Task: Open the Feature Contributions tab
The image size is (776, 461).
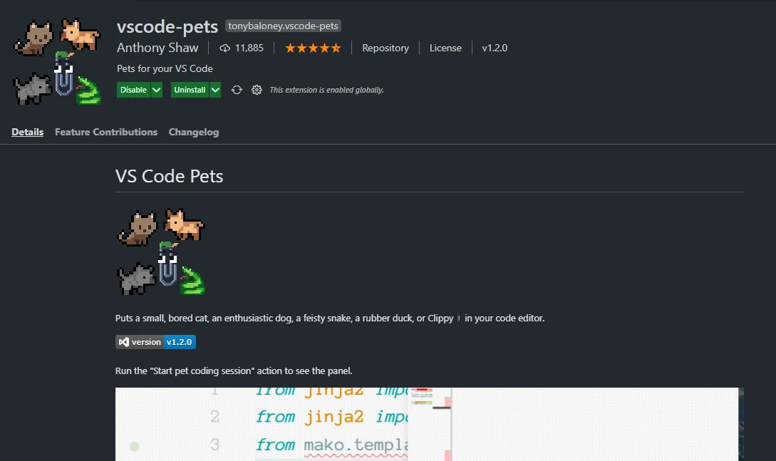Action: 106,132
